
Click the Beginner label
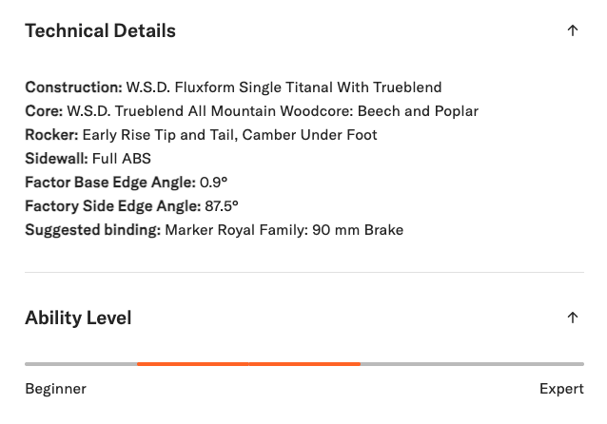55,389
